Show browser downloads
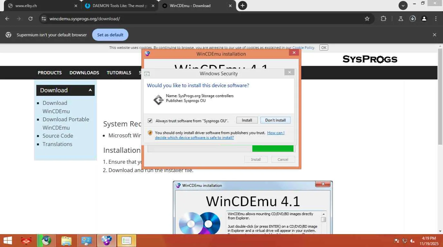443x247 pixels. pos(412,19)
